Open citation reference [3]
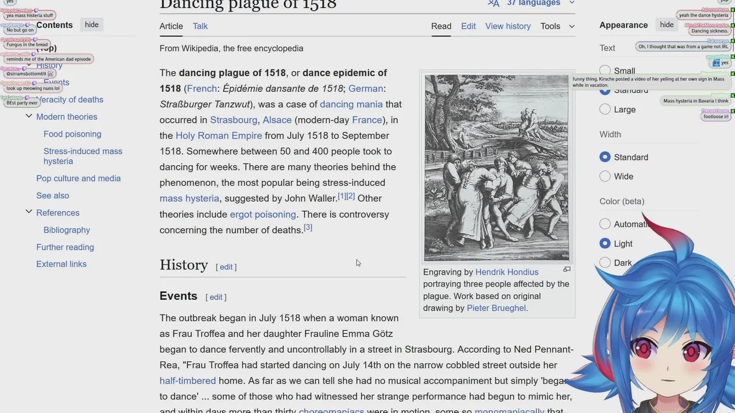The image size is (735, 413). [x=308, y=227]
